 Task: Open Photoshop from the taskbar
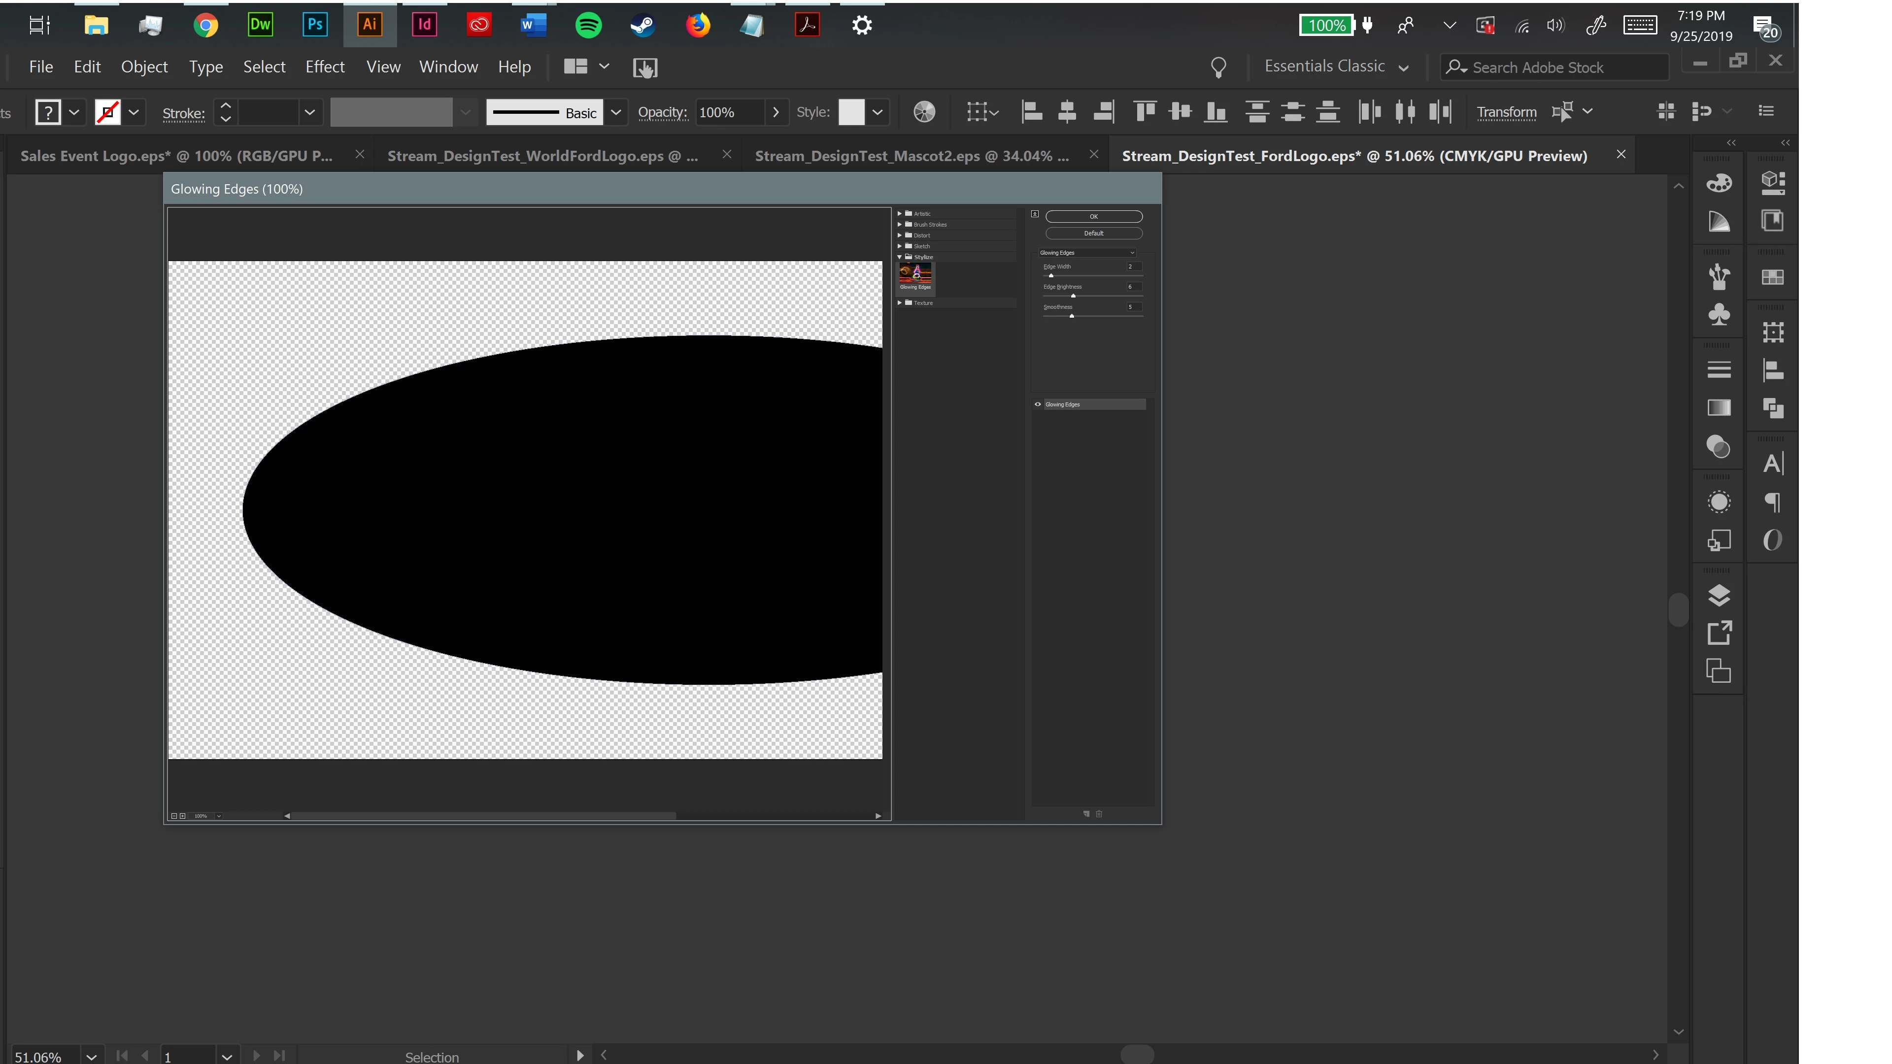[314, 25]
